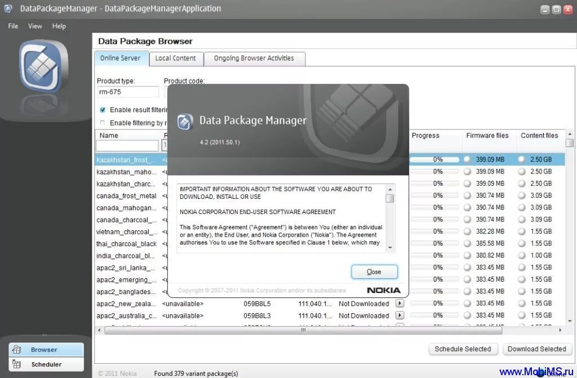577x378 pixels.
Task: Click 'Found 379 variant package(s)' status text
Action: point(196,373)
